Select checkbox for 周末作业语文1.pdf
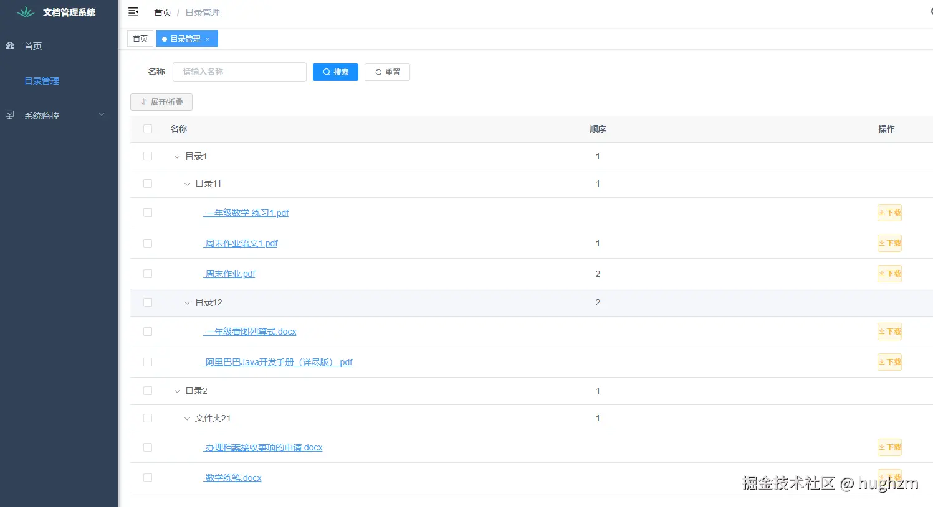 point(148,243)
